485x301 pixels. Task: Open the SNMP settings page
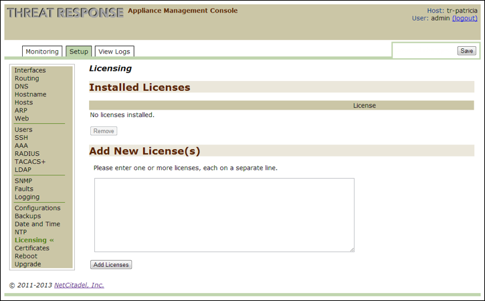click(23, 181)
